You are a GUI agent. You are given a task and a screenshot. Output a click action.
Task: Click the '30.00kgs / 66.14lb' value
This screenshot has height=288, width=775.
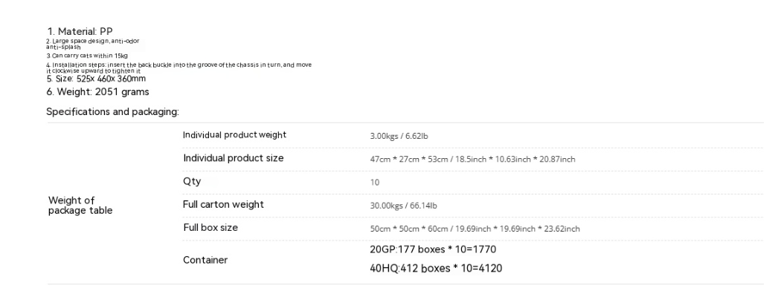[x=403, y=206]
